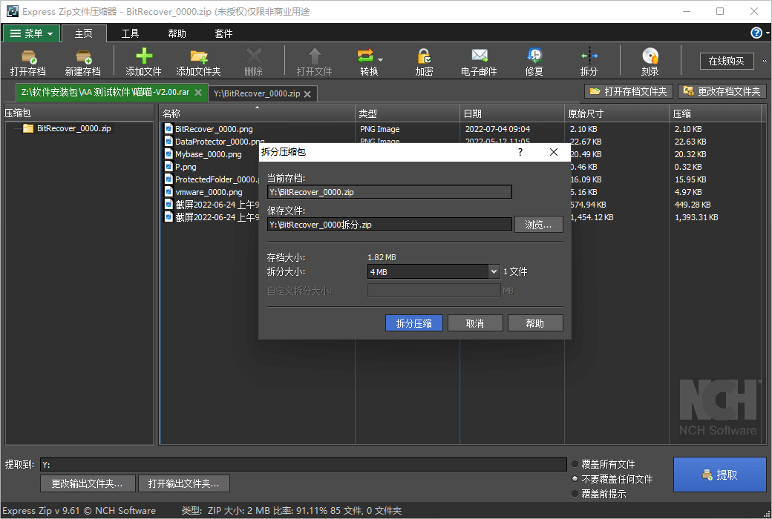
Task: Switch to the 帮助 tab
Action: click(x=177, y=33)
